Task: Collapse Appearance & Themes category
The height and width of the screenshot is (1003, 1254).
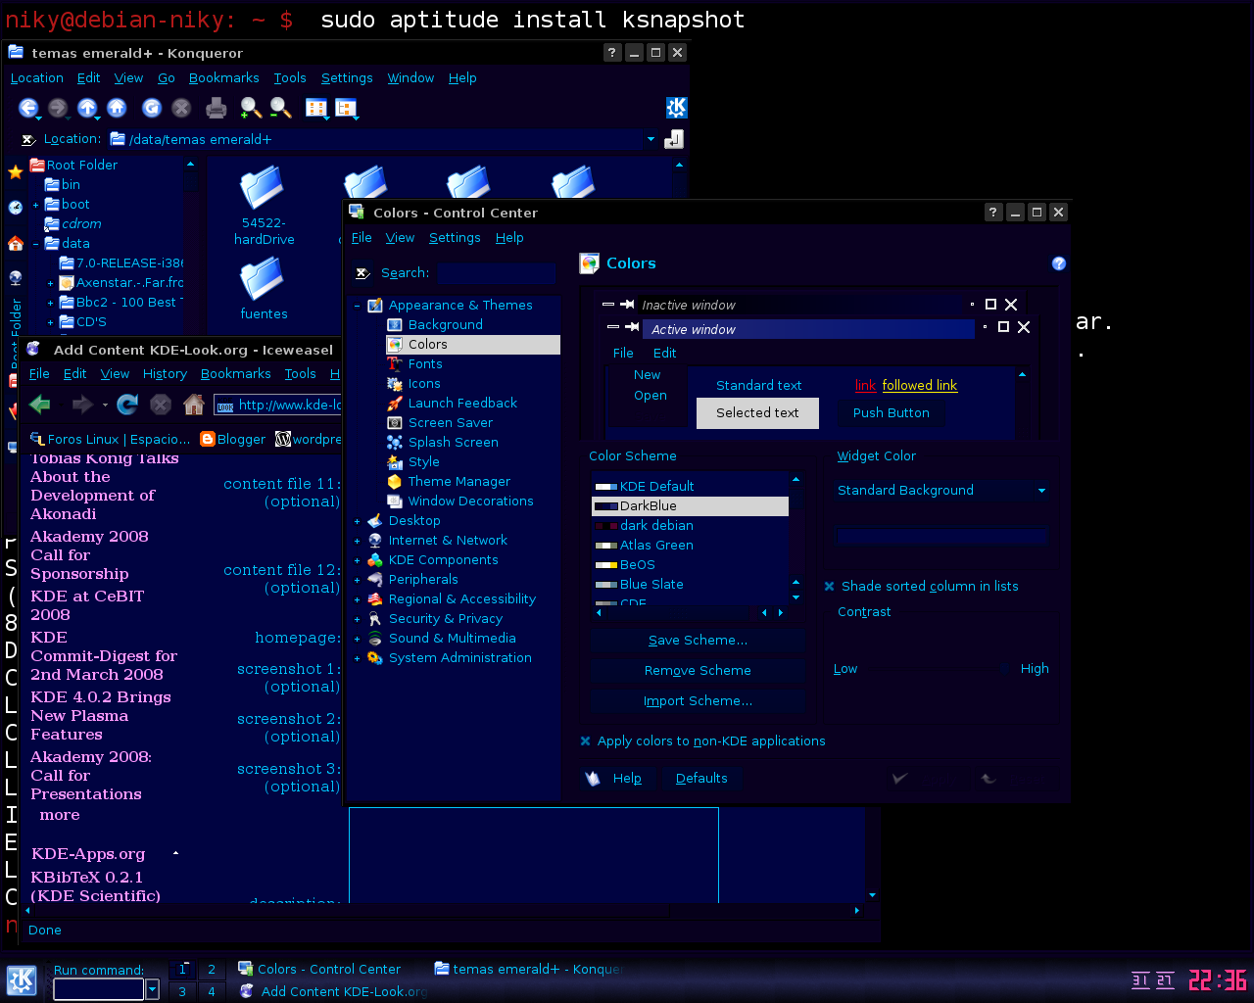Action: pos(358,306)
